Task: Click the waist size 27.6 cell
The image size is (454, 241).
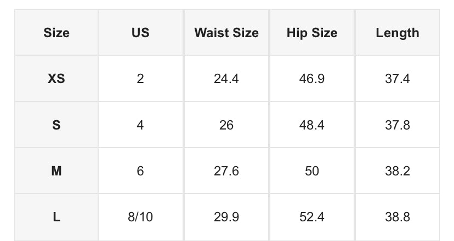Action: click(x=226, y=171)
